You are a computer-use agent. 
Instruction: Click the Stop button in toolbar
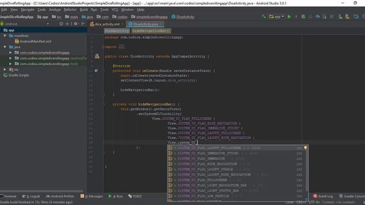(x=332, y=17)
